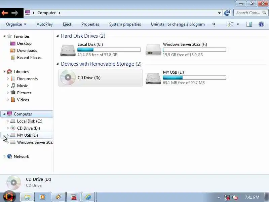Click the grey forward arrow

click(14, 13)
